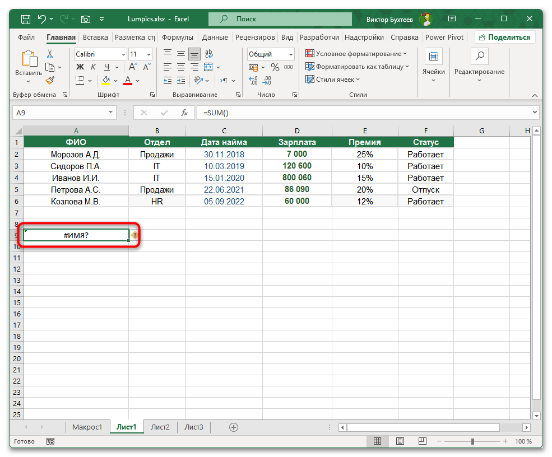Open error warning icon next to #ИМЯ? cell

(x=134, y=235)
